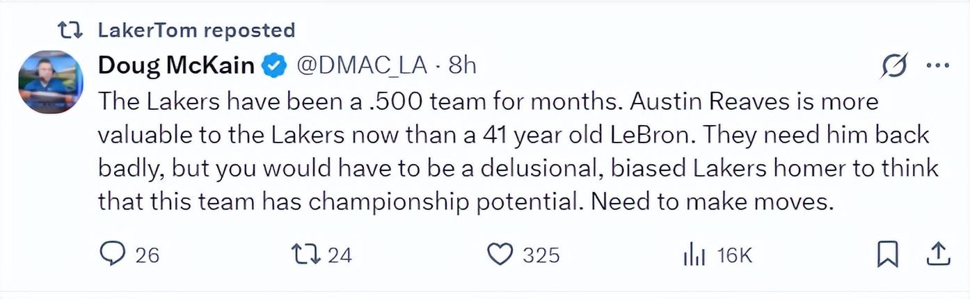Click the 24 reposts count
The image size is (970, 299).
[340, 255]
